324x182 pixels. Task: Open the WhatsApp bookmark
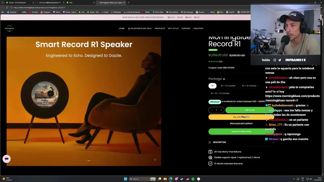click(116, 12)
